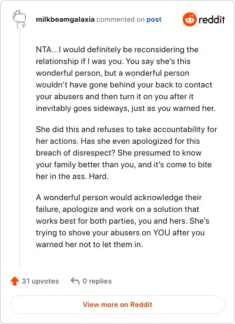Click the orange Reddit Snoo logo
235x324 pixels.
190,19
